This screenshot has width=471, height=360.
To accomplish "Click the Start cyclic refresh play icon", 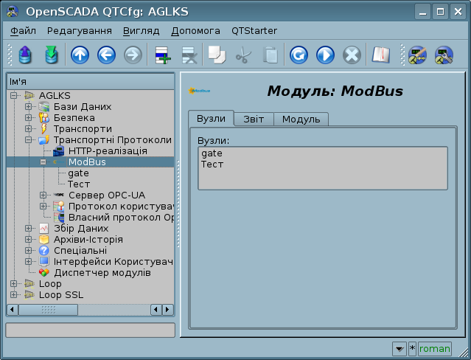I will click(325, 55).
